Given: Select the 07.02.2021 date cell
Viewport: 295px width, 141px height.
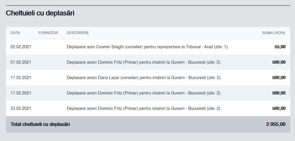Looking at the screenshot, I should 21,62.
